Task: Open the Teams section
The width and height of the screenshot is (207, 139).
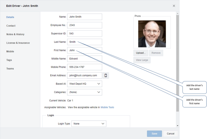Action: [x=10, y=69]
